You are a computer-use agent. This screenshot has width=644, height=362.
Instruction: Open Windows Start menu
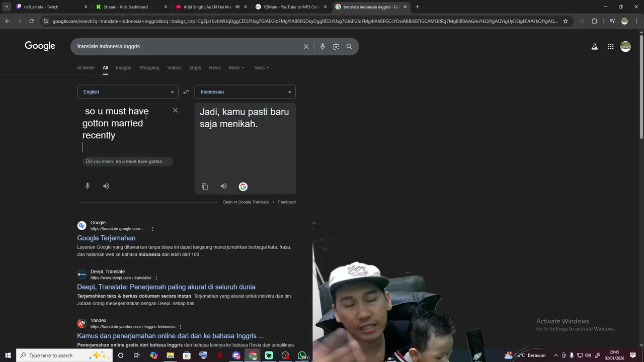pos(7,355)
